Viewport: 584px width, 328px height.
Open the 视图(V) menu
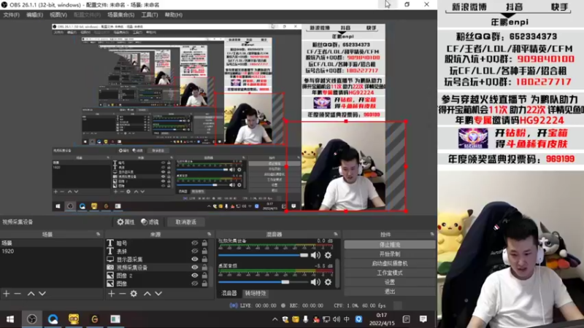[x=58, y=15]
